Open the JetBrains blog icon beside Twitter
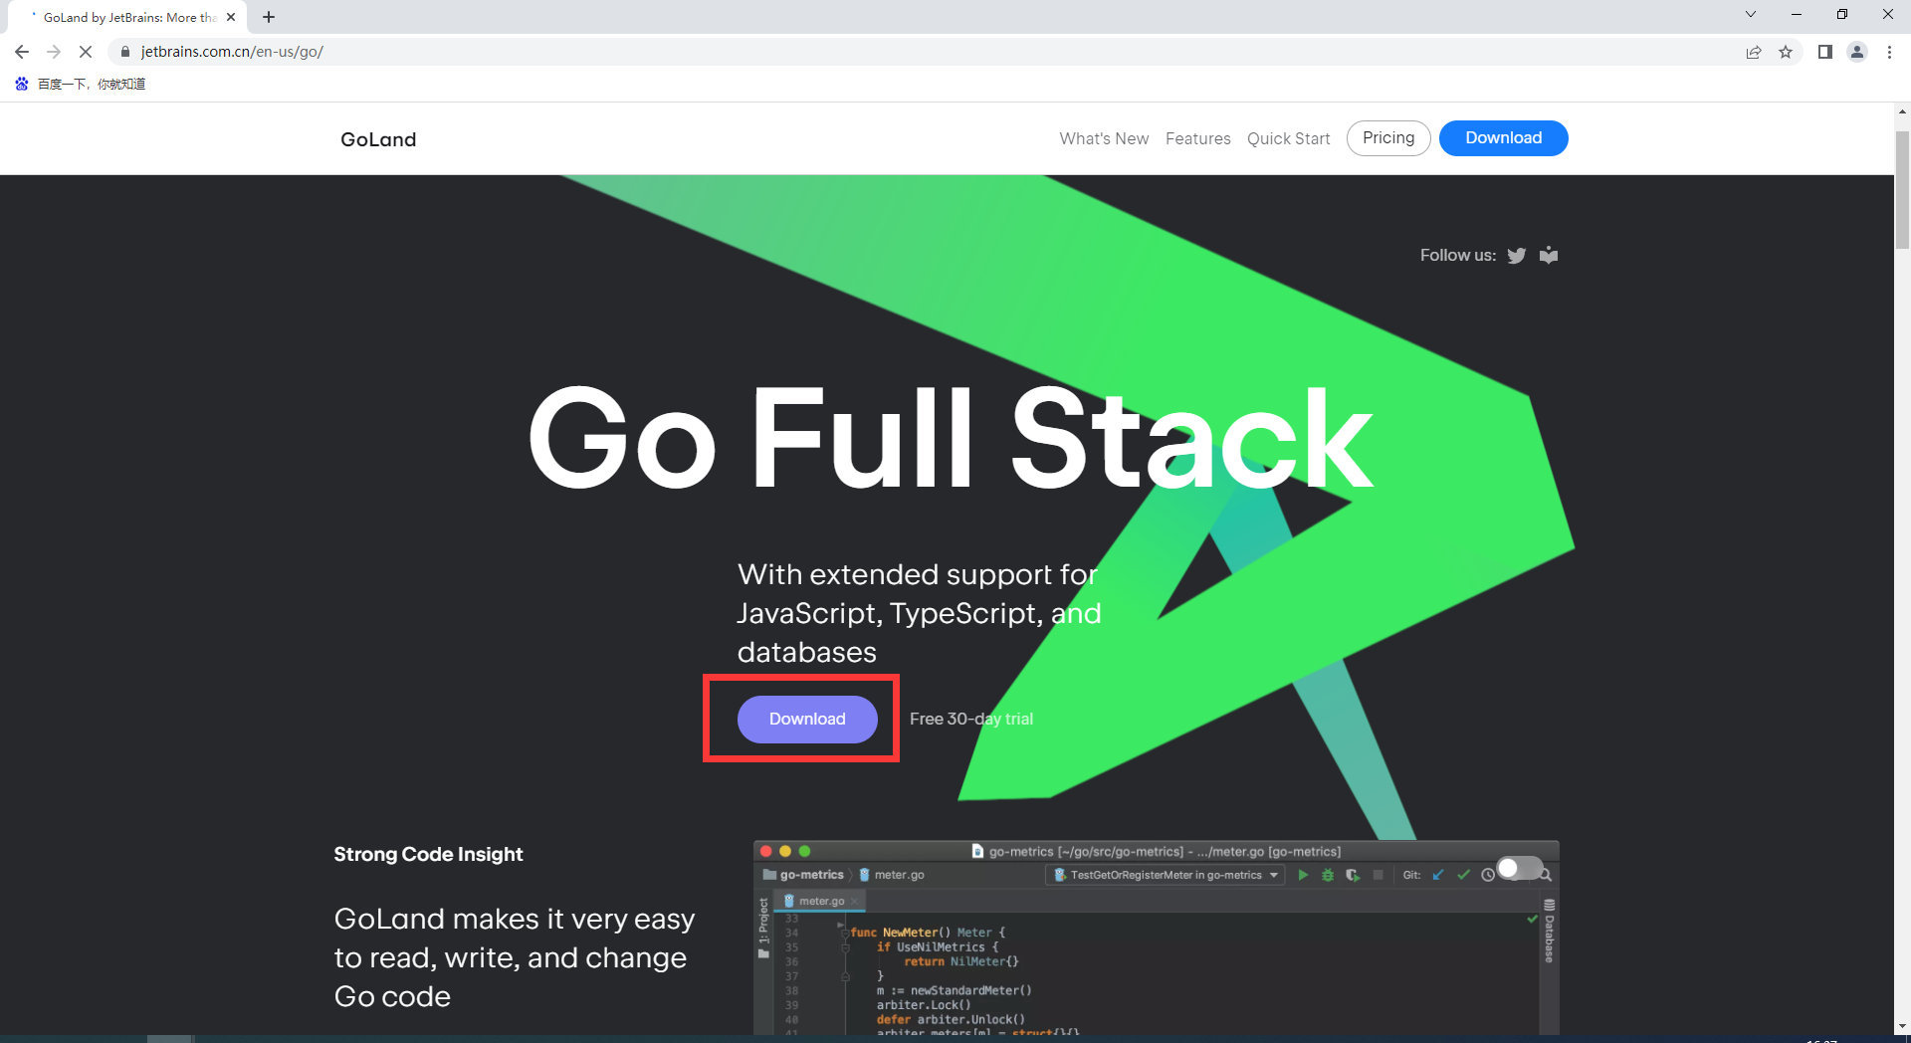Image resolution: width=1911 pixels, height=1043 pixels. (1549, 256)
